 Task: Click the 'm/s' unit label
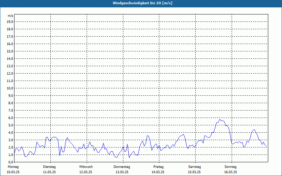tap(10, 16)
